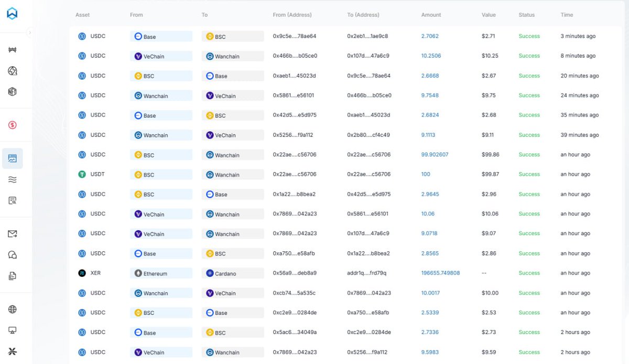Click the $10.25 value cell
Image resolution: width=629 pixels, height=364 pixels.
tap(490, 56)
